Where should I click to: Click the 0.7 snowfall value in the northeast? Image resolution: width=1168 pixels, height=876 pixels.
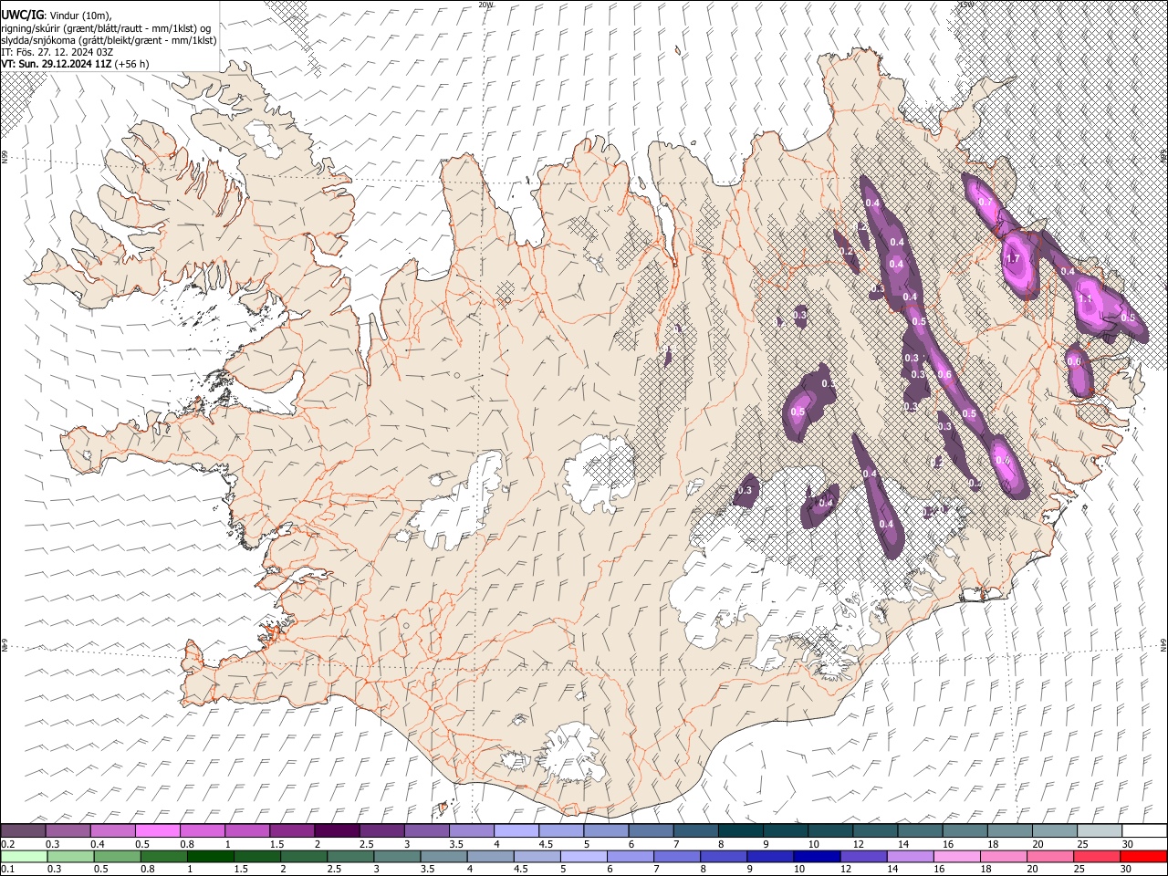pos(985,202)
